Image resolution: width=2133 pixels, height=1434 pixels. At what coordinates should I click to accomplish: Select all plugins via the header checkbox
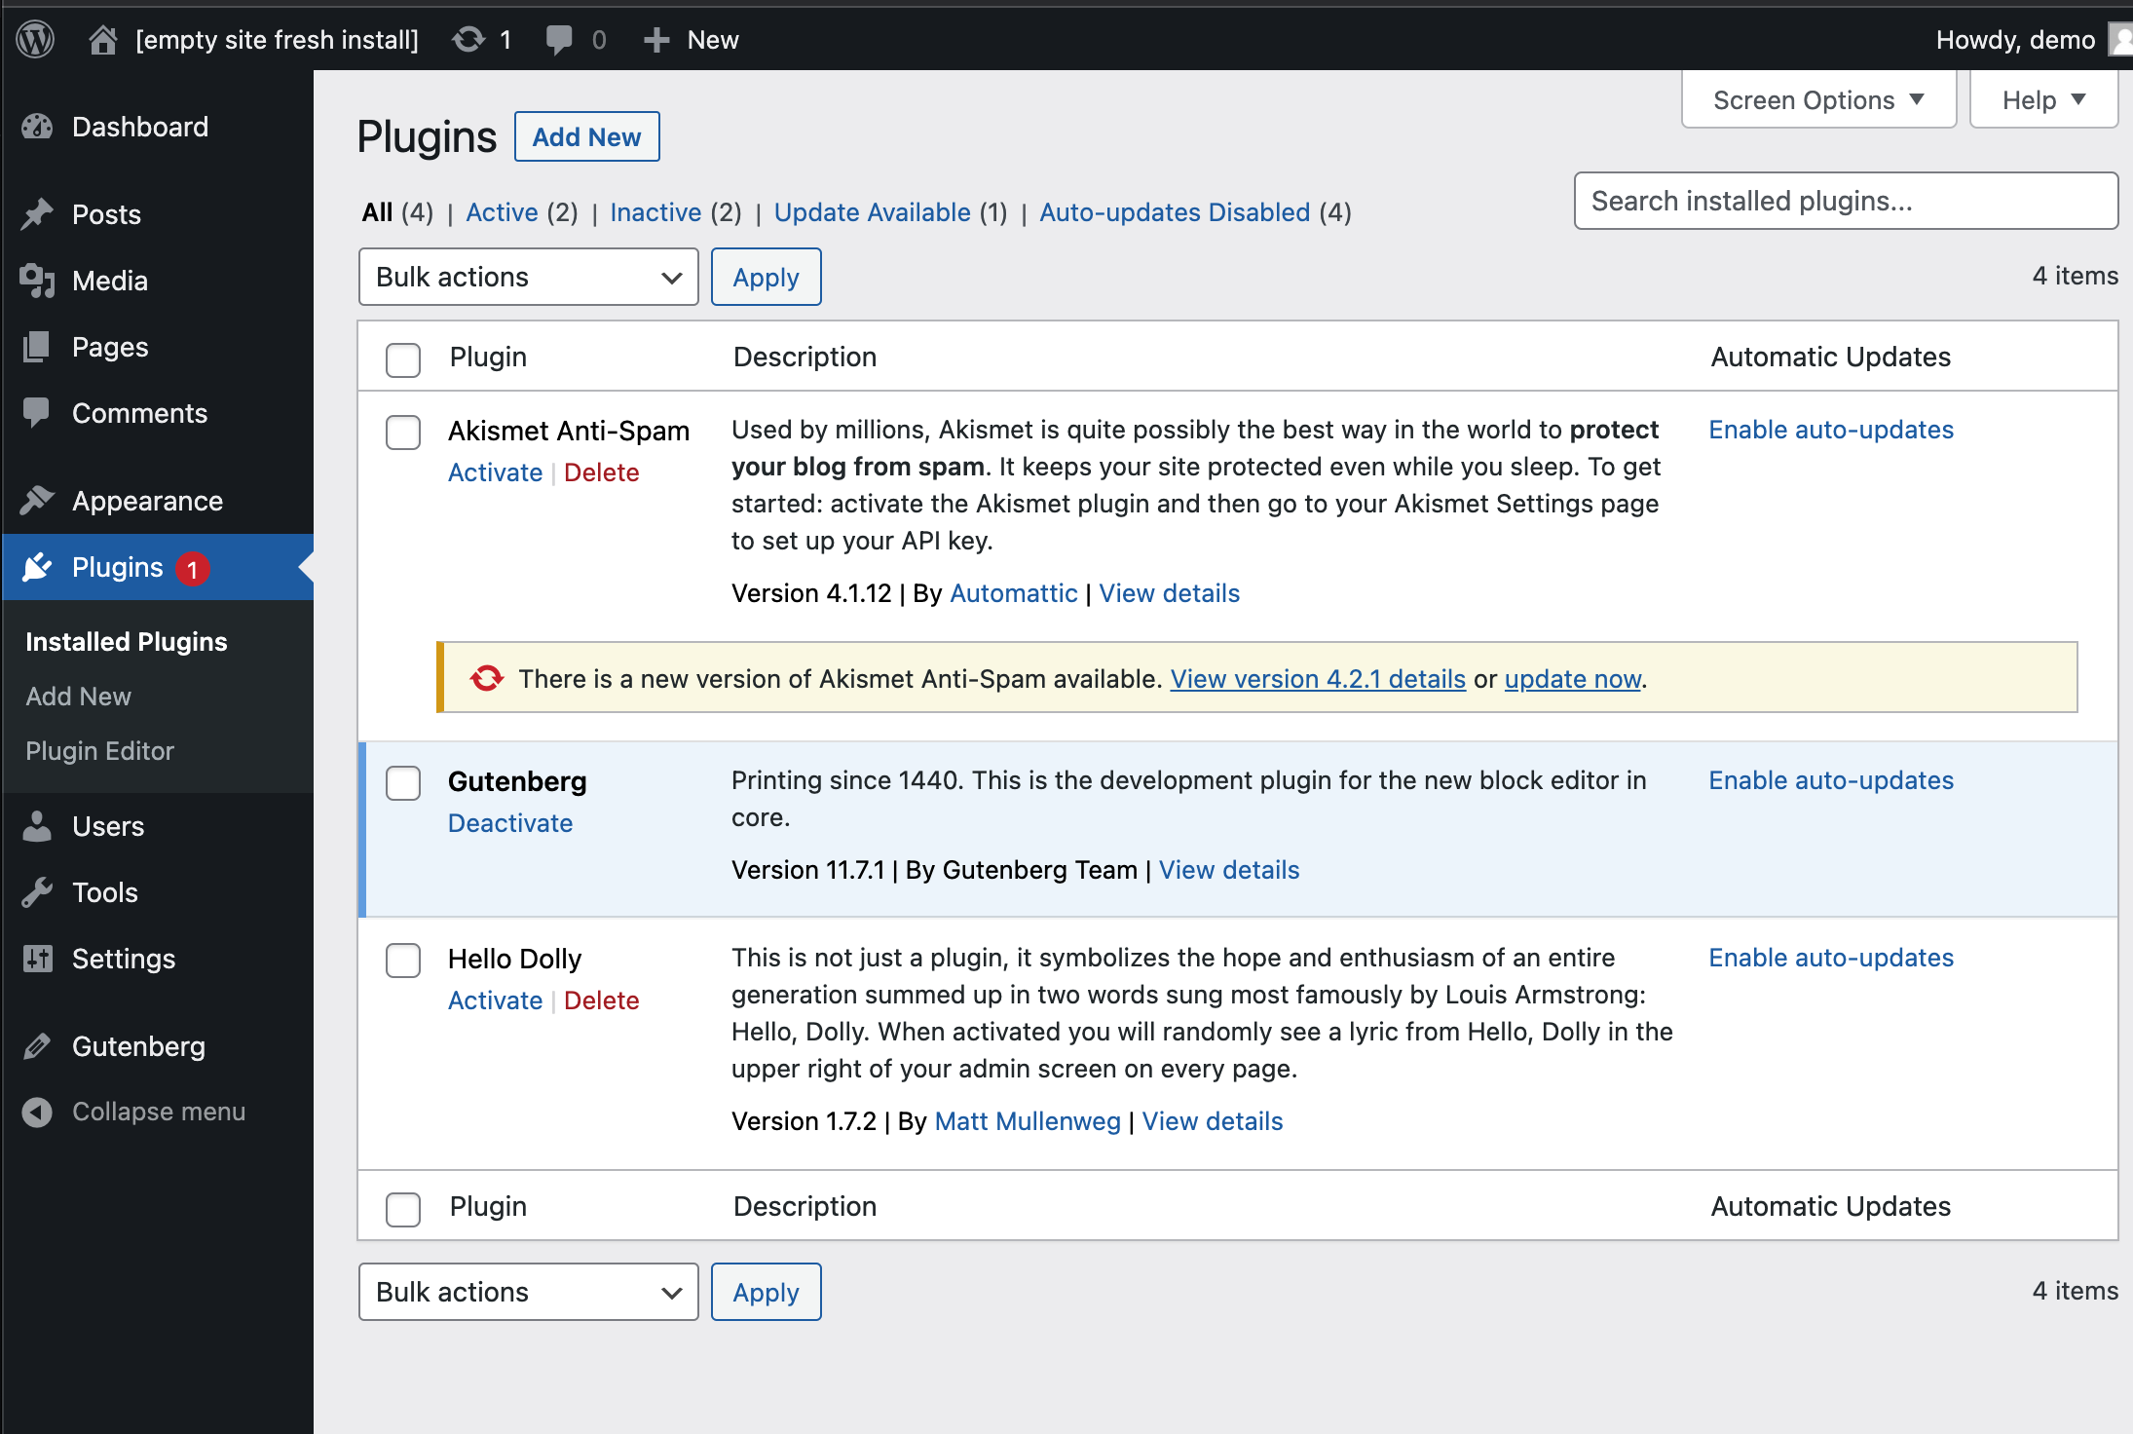pyautogui.click(x=402, y=359)
